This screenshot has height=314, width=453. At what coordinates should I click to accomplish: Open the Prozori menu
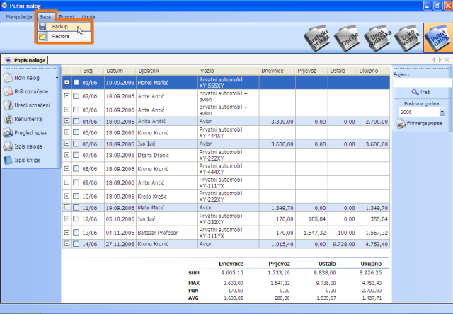tap(67, 17)
